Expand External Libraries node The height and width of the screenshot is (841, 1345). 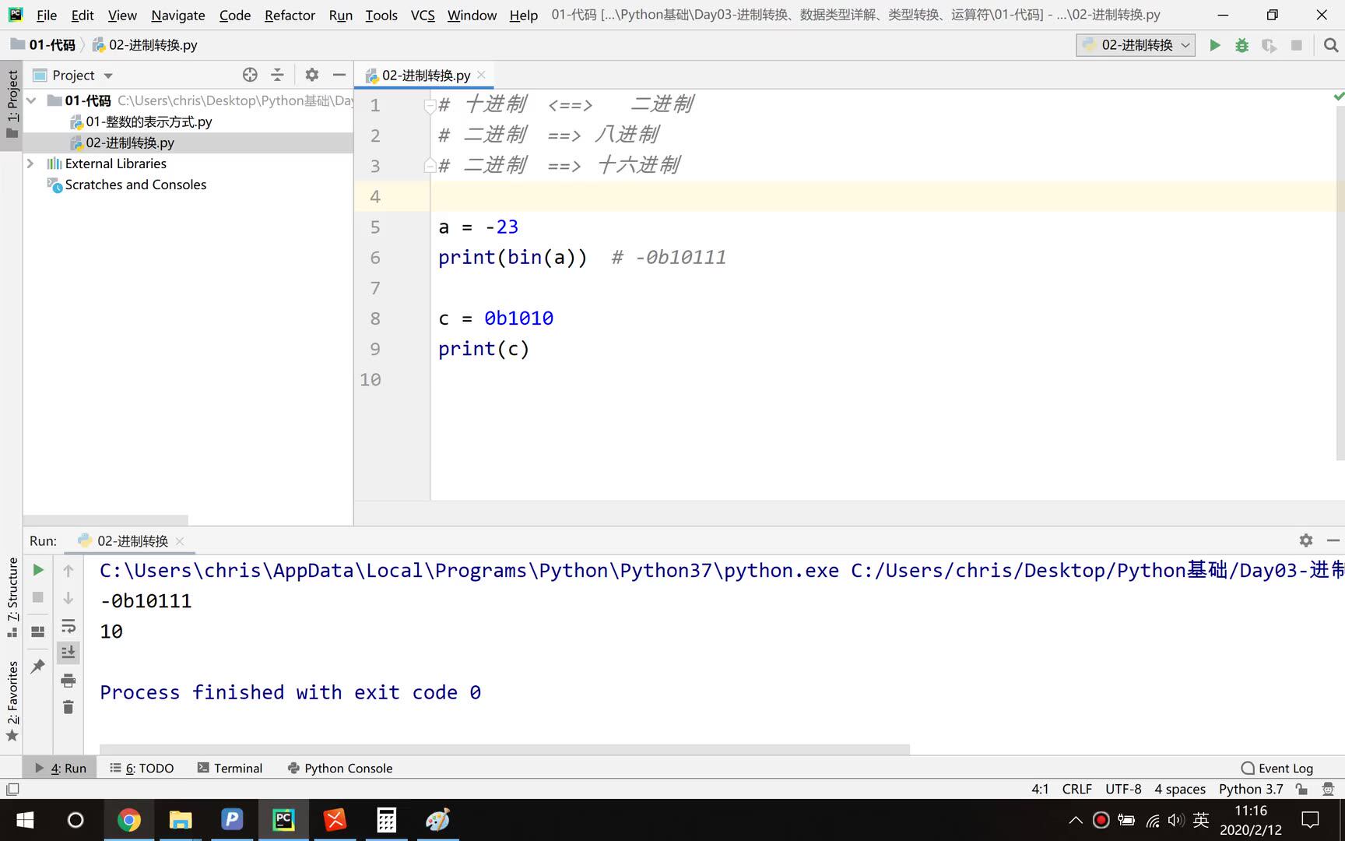pos(30,164)
